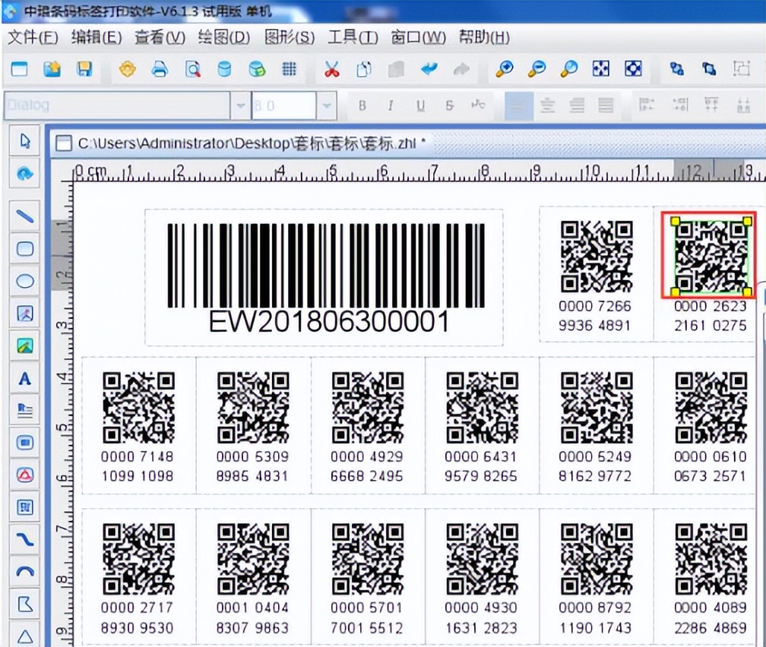Select QR code labeled 0000 6431
Image resolution: width=766 pixels, height=647 pixels.
(482, 408)
